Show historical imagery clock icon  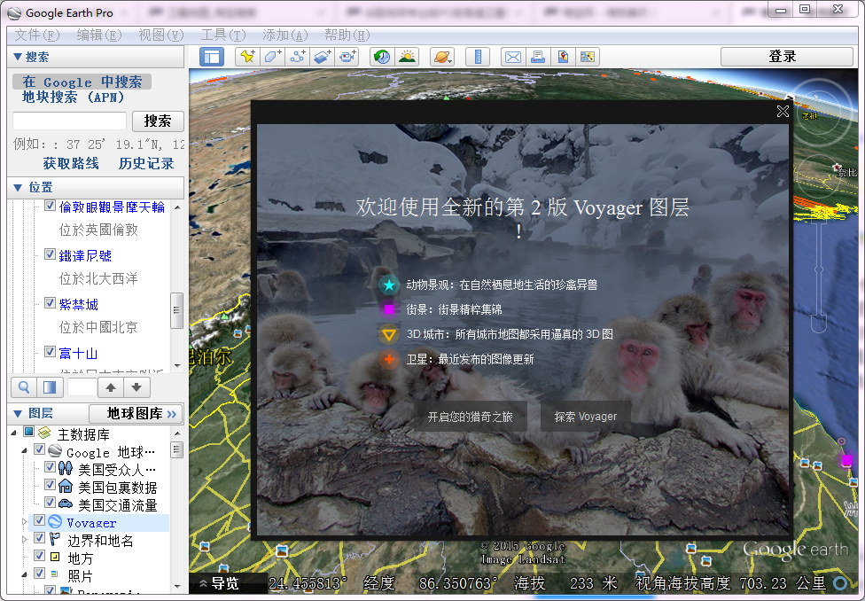pos(382,57)
